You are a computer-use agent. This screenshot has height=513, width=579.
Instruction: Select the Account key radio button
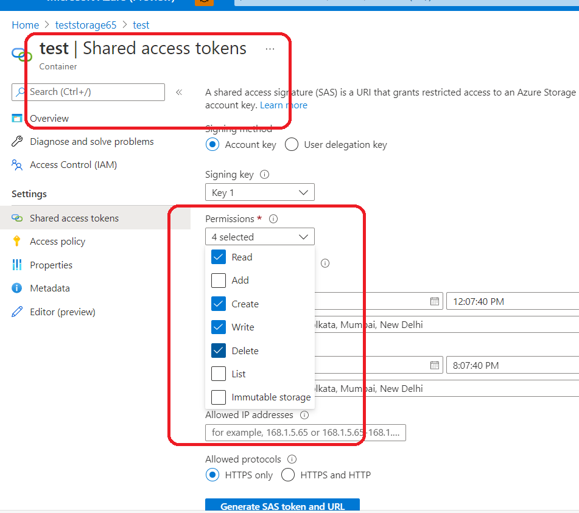point(212,144)
